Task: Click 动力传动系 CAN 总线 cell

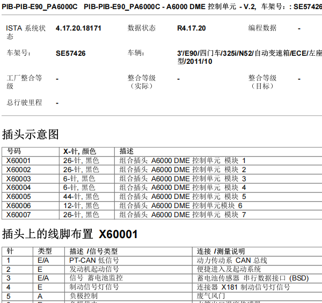Action: click(x=232, y=261)
